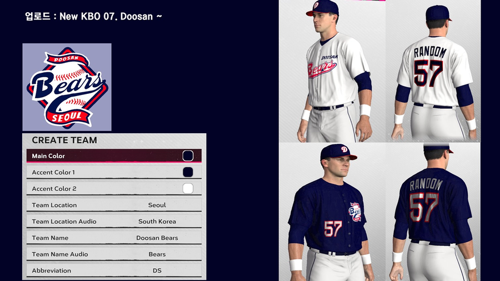
Task: Pick the Accent Color 2 white swatch
Action: [x=188, y=188]
